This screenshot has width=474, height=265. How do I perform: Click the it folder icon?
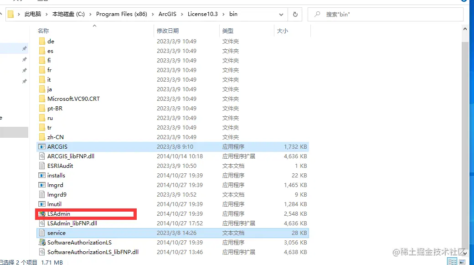[42, 79]
